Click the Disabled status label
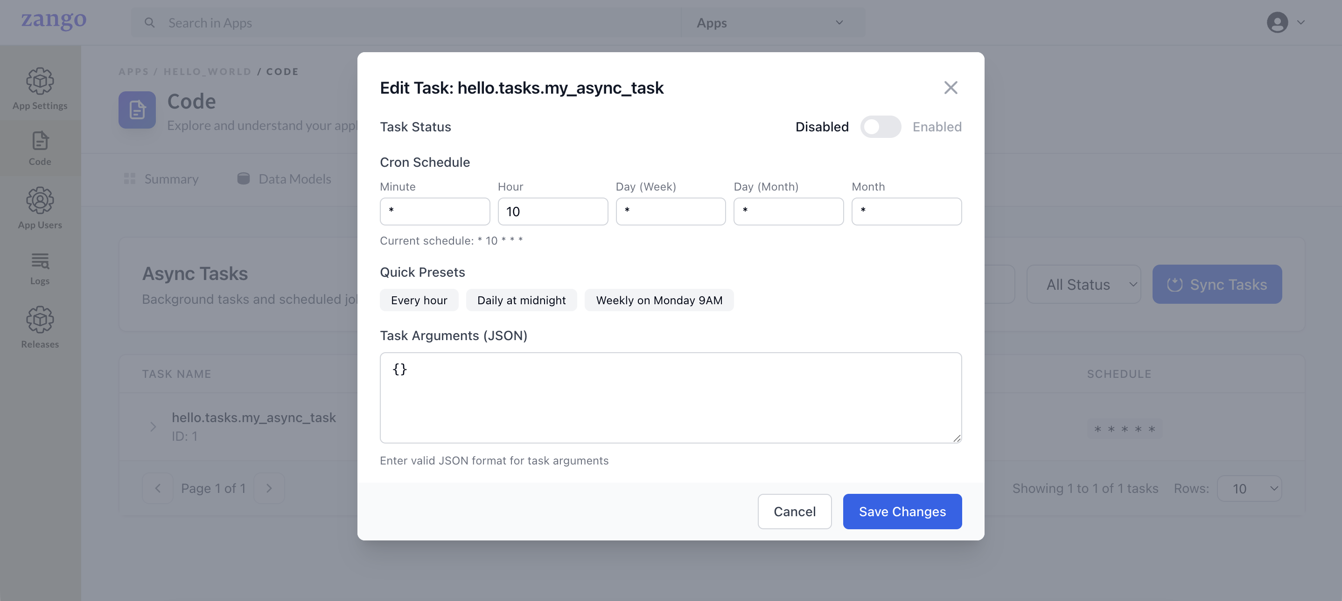This screenshot has width=1342, height=601. tap(822, 127)
